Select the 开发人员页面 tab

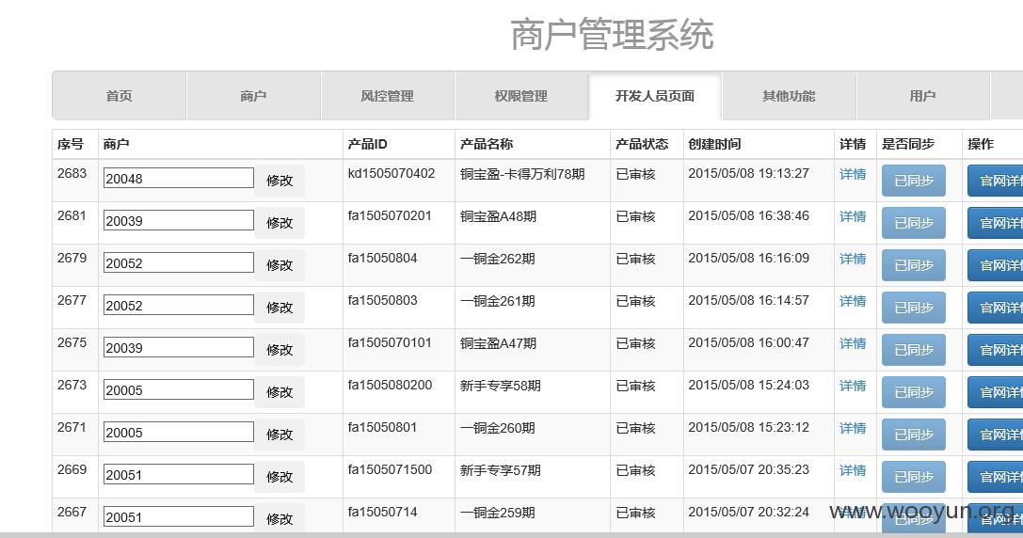click(654, 96)
